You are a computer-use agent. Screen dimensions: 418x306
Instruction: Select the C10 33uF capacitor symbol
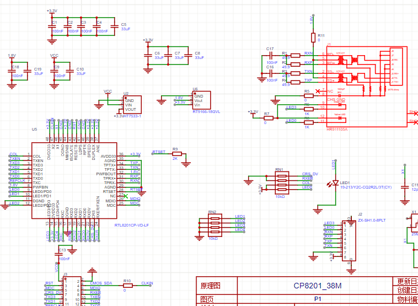coord(69,71)
